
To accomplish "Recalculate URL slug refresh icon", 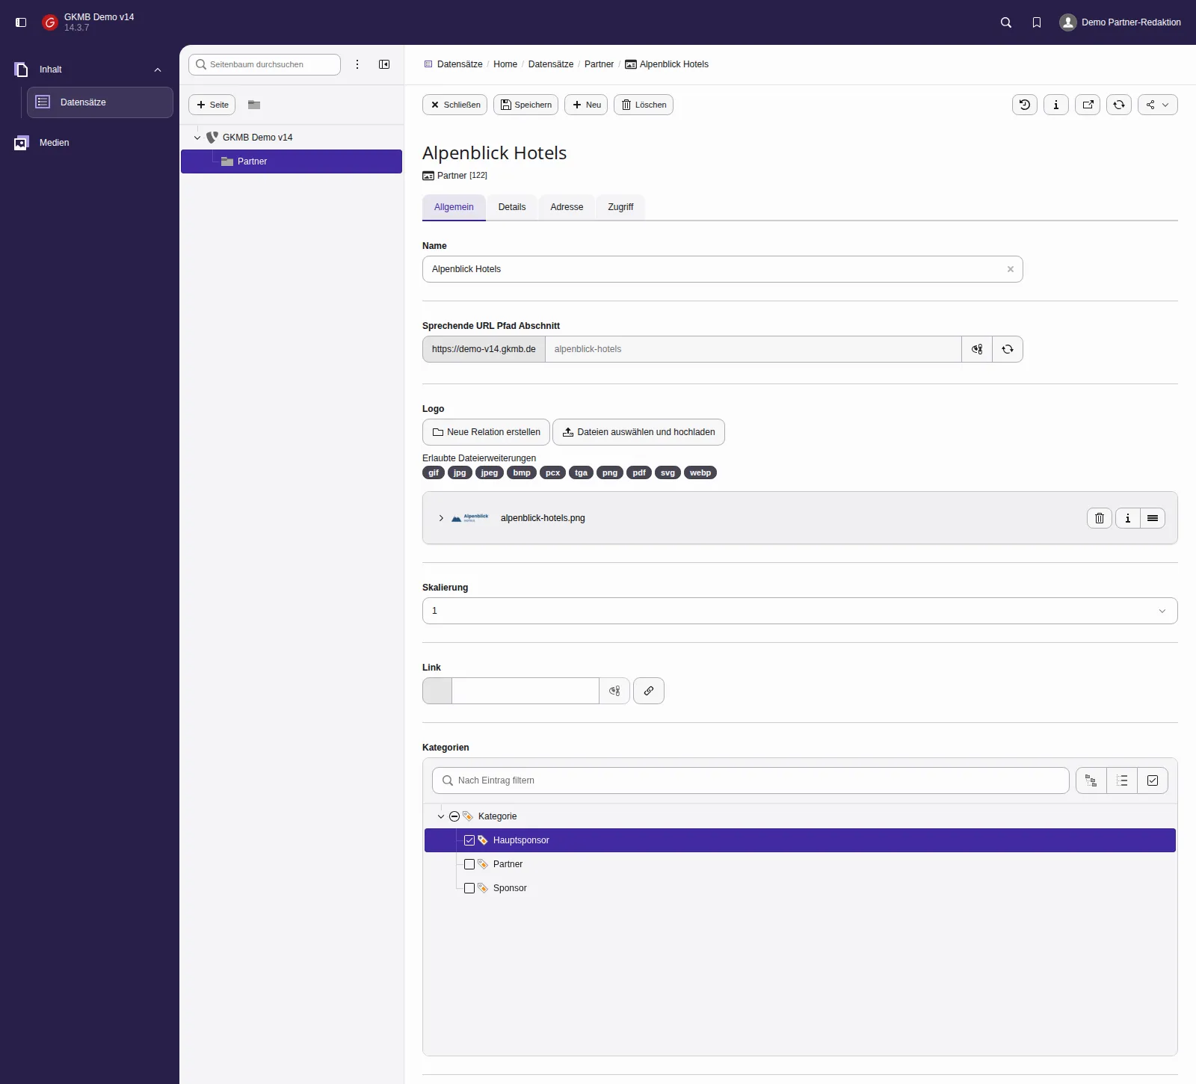I will (1008, 349).
